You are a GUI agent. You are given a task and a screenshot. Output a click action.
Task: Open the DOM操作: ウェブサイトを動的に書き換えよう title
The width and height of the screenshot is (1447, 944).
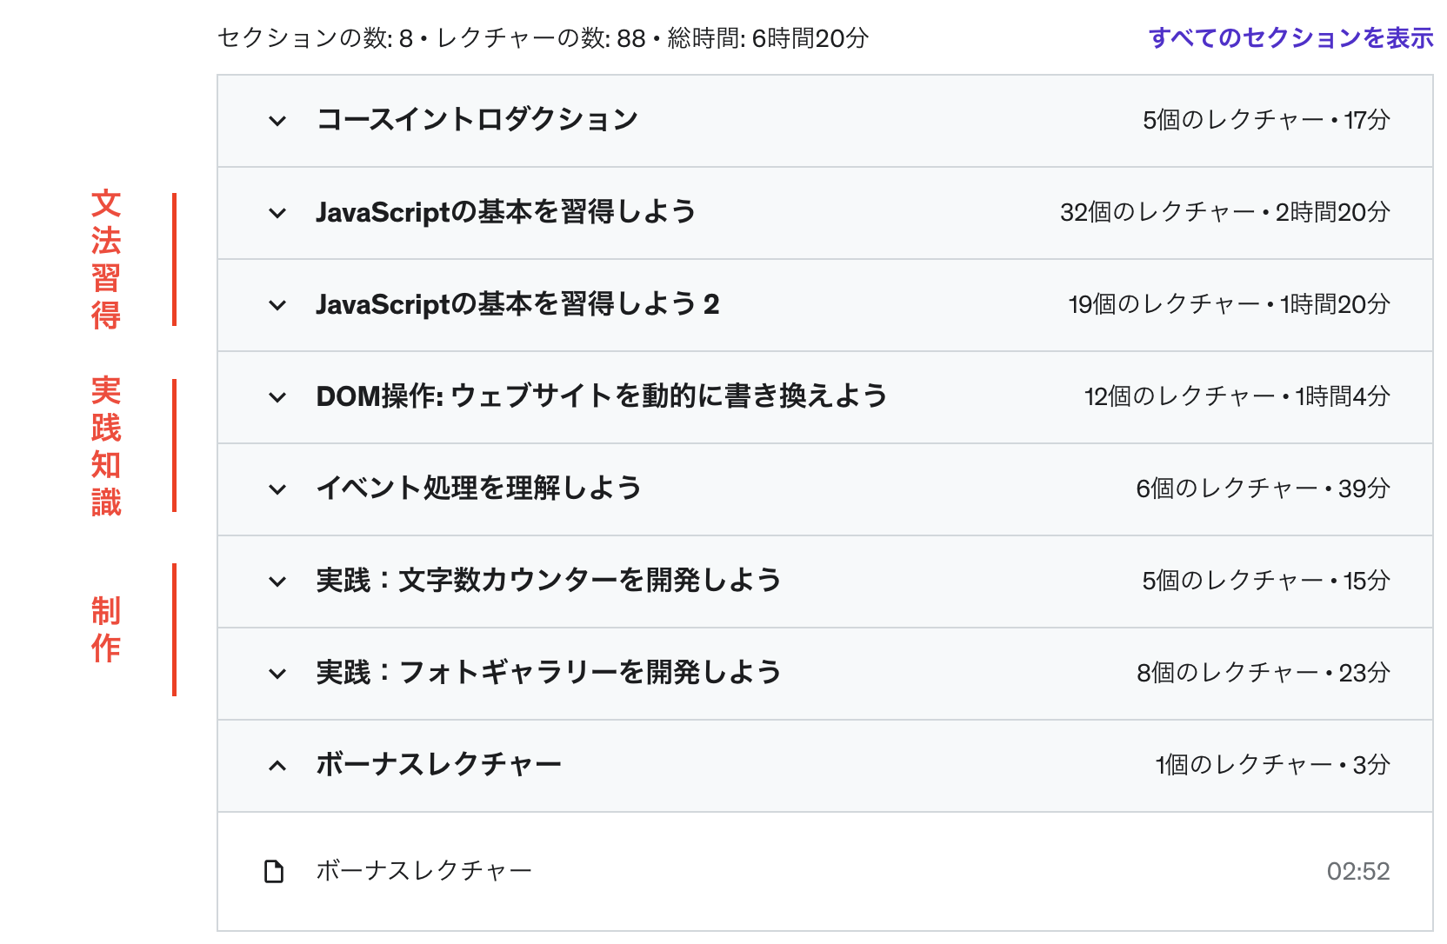(602, 396)
